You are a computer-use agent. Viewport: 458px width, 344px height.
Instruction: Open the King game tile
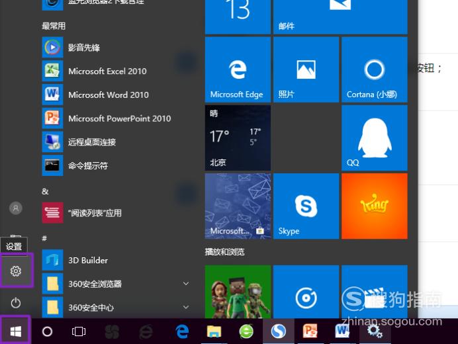[375, 206]
